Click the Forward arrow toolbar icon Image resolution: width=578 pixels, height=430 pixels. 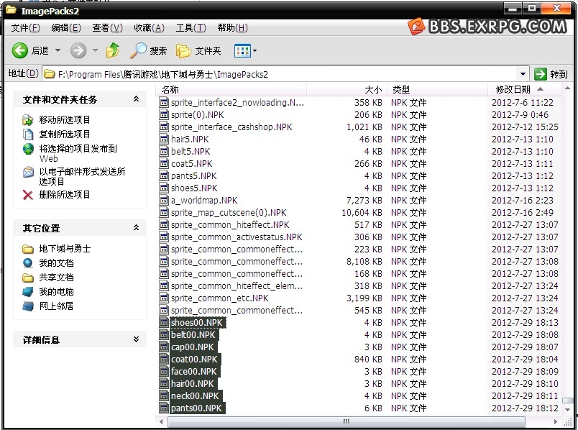(78, 50)
